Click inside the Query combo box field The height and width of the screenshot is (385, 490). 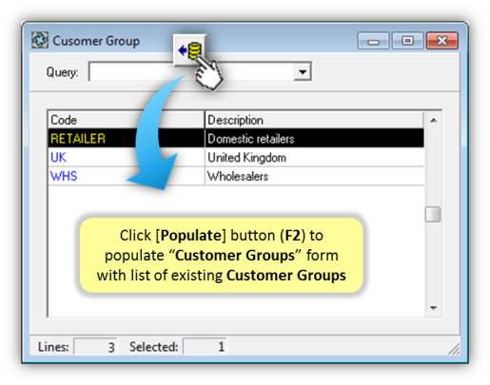click(200, 71)
